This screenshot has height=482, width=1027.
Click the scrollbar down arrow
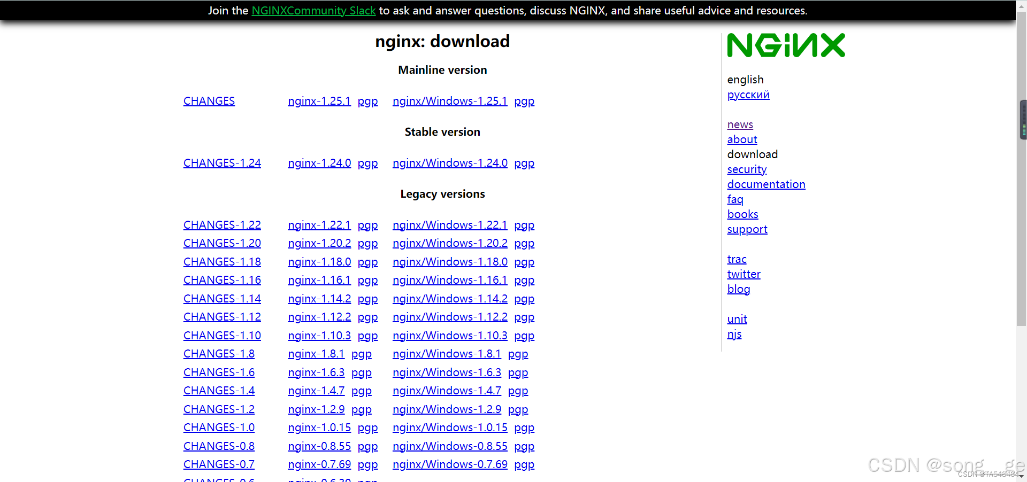click(x=1022, y=476)
